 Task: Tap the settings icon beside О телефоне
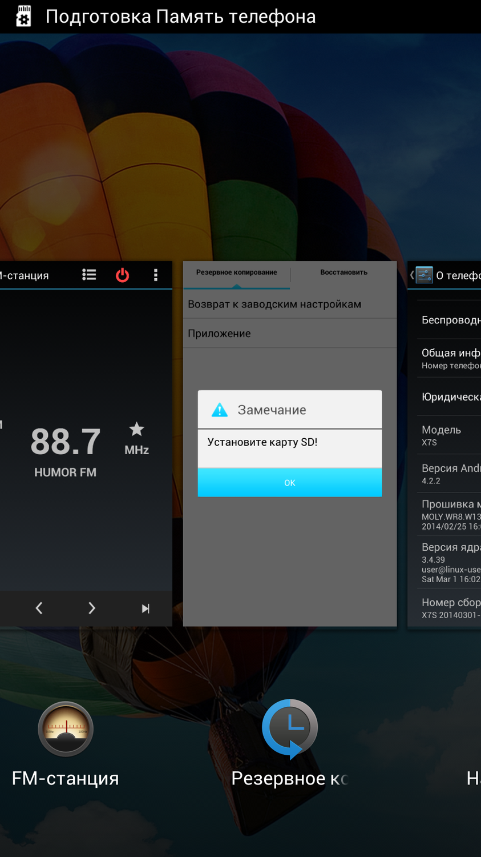coord(424,275)
